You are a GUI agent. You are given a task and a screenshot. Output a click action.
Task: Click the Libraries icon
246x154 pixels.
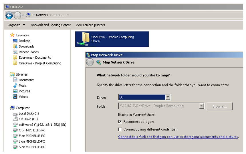pyautogui.click(x=12, y=74)
